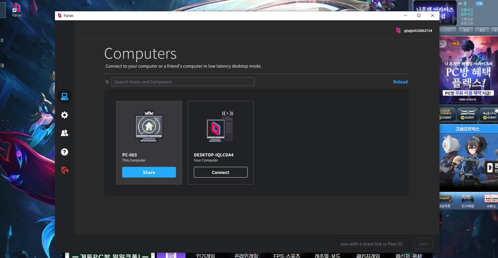The height and width of the screenshot is (258, 498).
Task: Click the red Log Out icon
Action: 65,170
